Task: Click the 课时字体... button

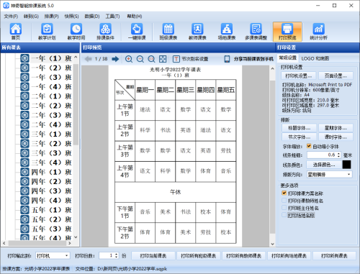Action: (336, 137)
